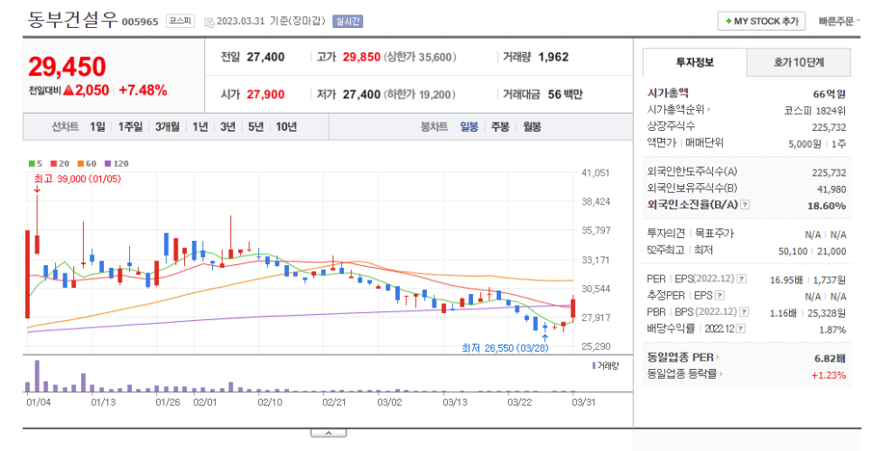The image size is (872, 451).
Task: Click the 코스피 market label
Action: tap(181, 21)
